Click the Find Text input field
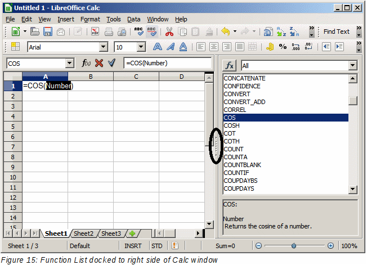Screen dimensions: 367x265 coord(337,32)
